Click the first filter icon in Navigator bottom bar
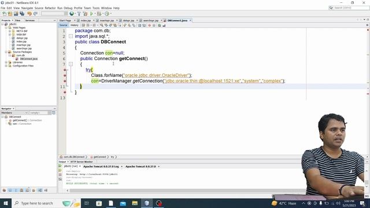This screenshot has height=208, width=370. [4, 190]
